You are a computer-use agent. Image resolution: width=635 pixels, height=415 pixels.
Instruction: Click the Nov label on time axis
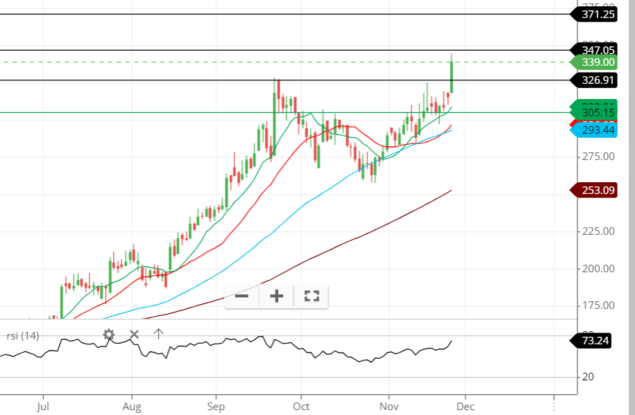click(389, 407)
